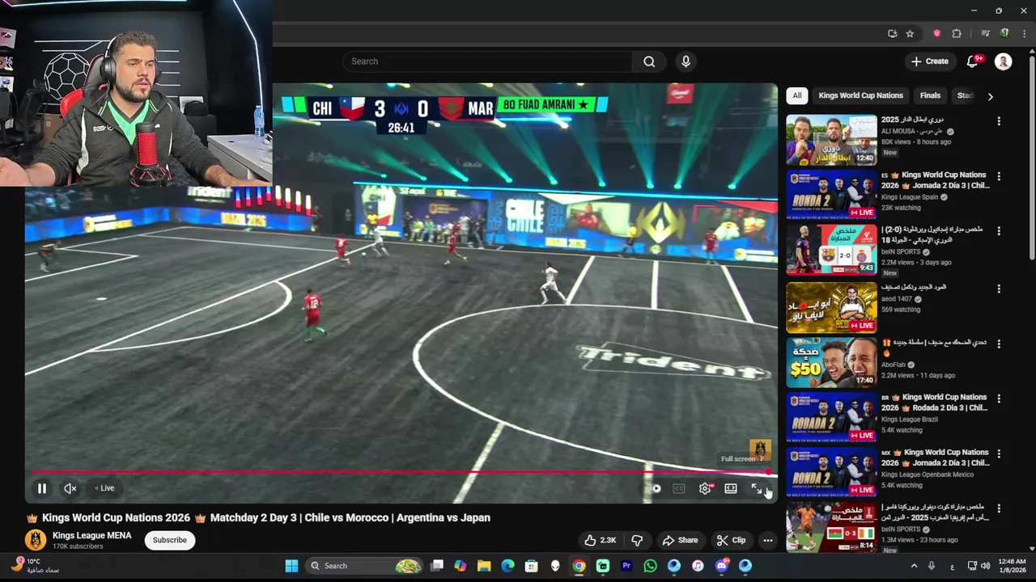This screenshot has height=582, width=1036.
Task: Open Discord from the taskbar
Action: [721, 566]
